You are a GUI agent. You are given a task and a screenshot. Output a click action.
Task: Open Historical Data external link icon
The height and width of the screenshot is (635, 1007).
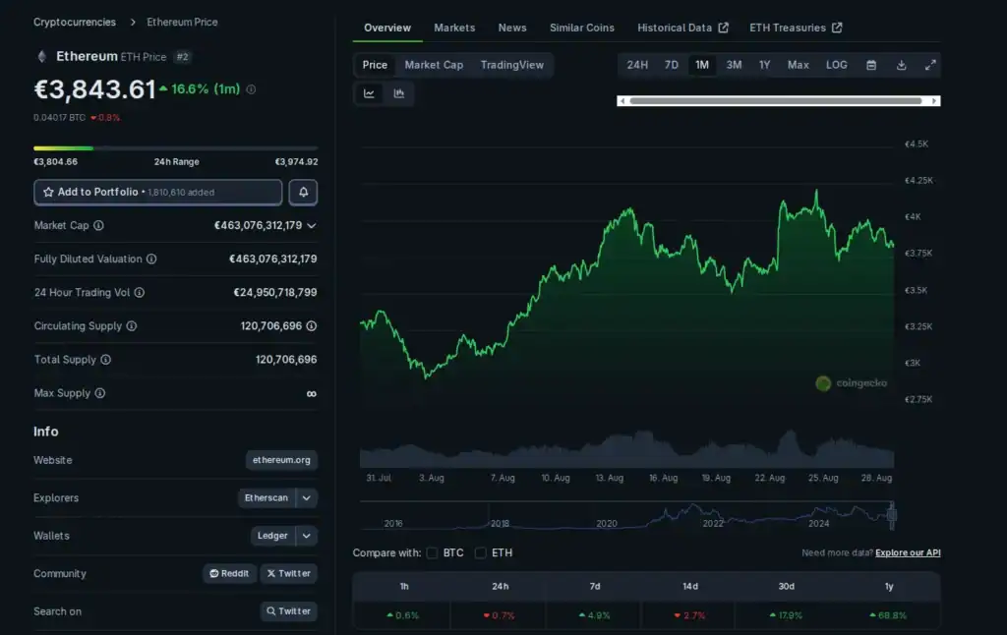coord(724,28)
